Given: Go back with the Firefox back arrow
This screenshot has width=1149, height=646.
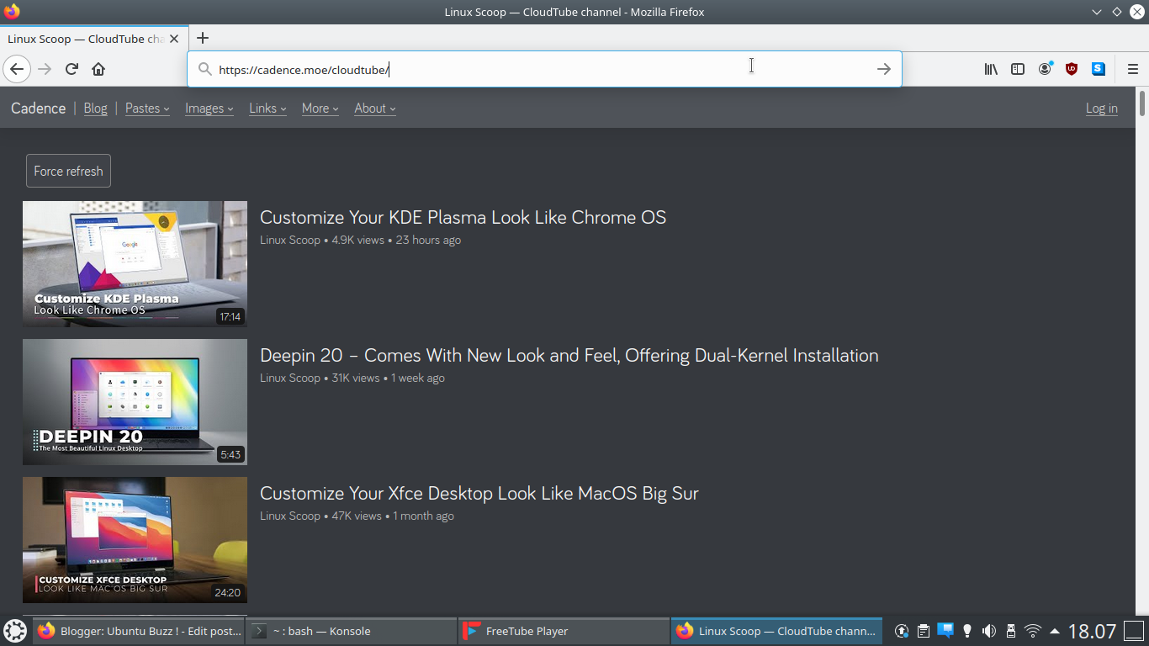Looking at the screenshot, I should tap(17, 69).
